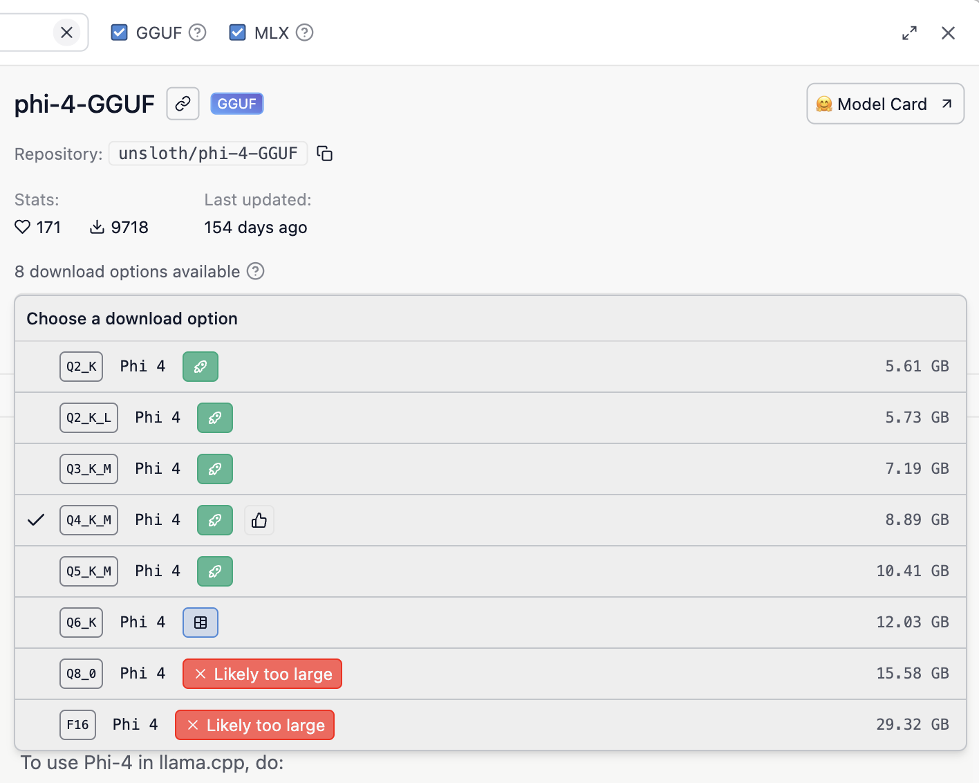The width and height of the screenshot is (979, 783).
Task: Click the blue GGUF format badge
Action: pos(237,104)
